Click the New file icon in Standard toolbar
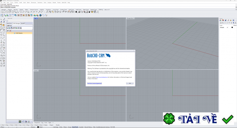The width and height of the screenshot is (237, 128). [x=1, y=12]
